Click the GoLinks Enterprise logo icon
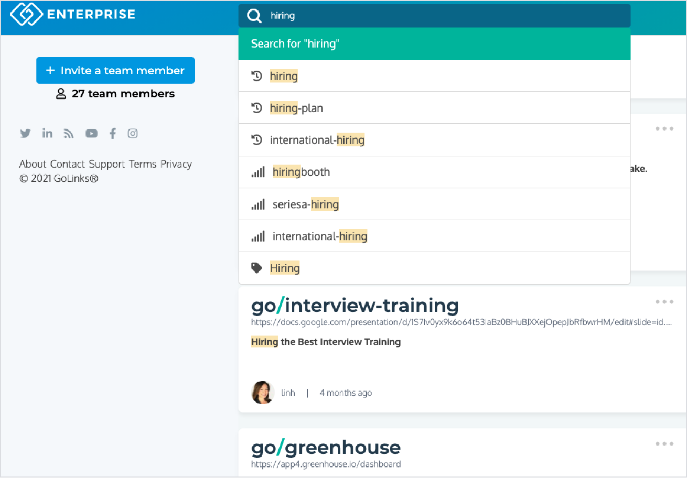 point(26,14)
